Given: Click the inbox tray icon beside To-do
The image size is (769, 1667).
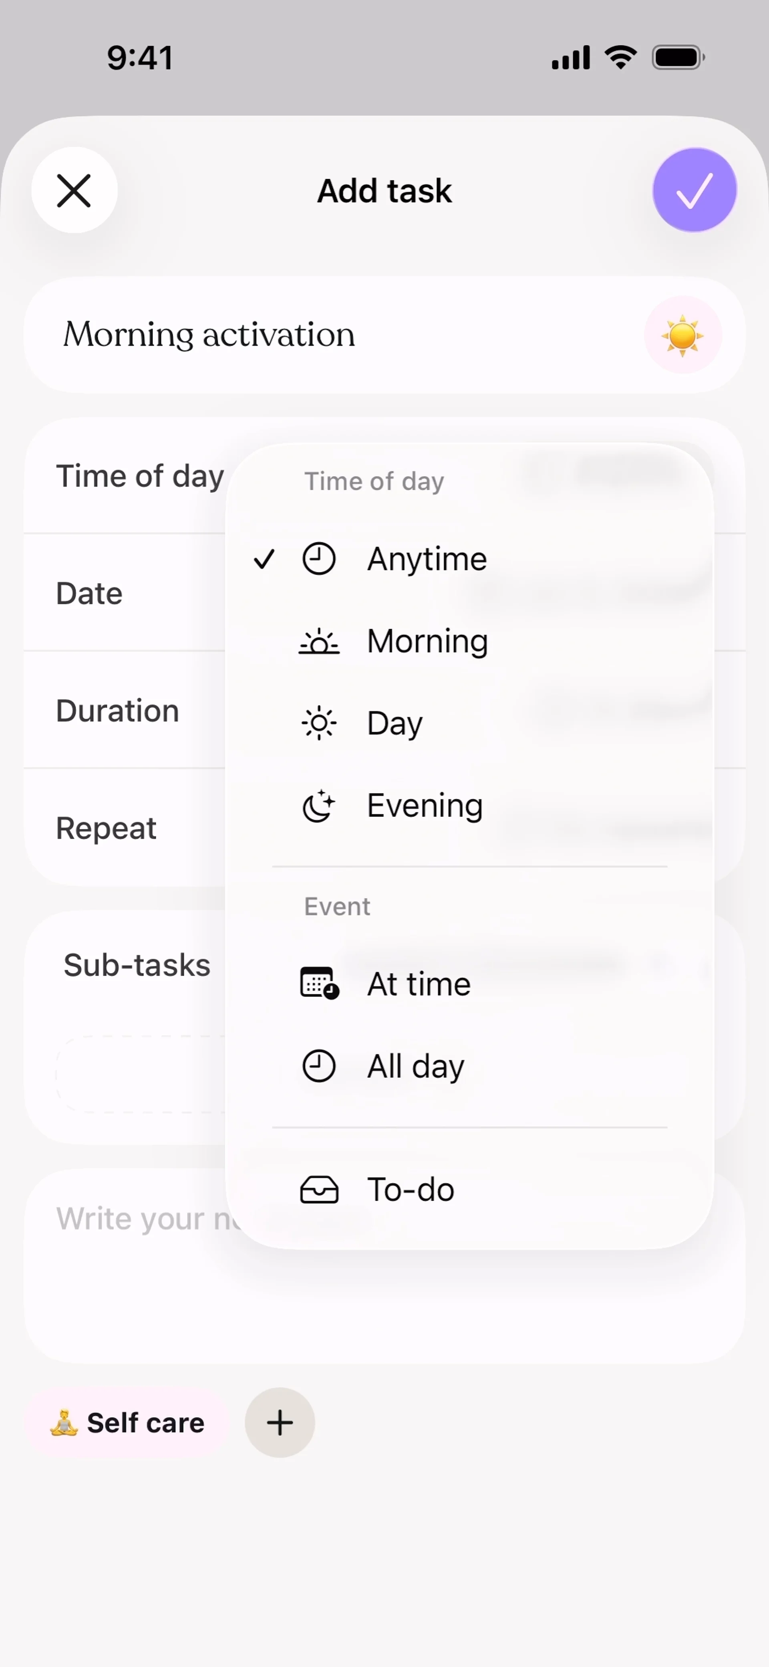Looking at the screenshot, I should coord(319,1189).
